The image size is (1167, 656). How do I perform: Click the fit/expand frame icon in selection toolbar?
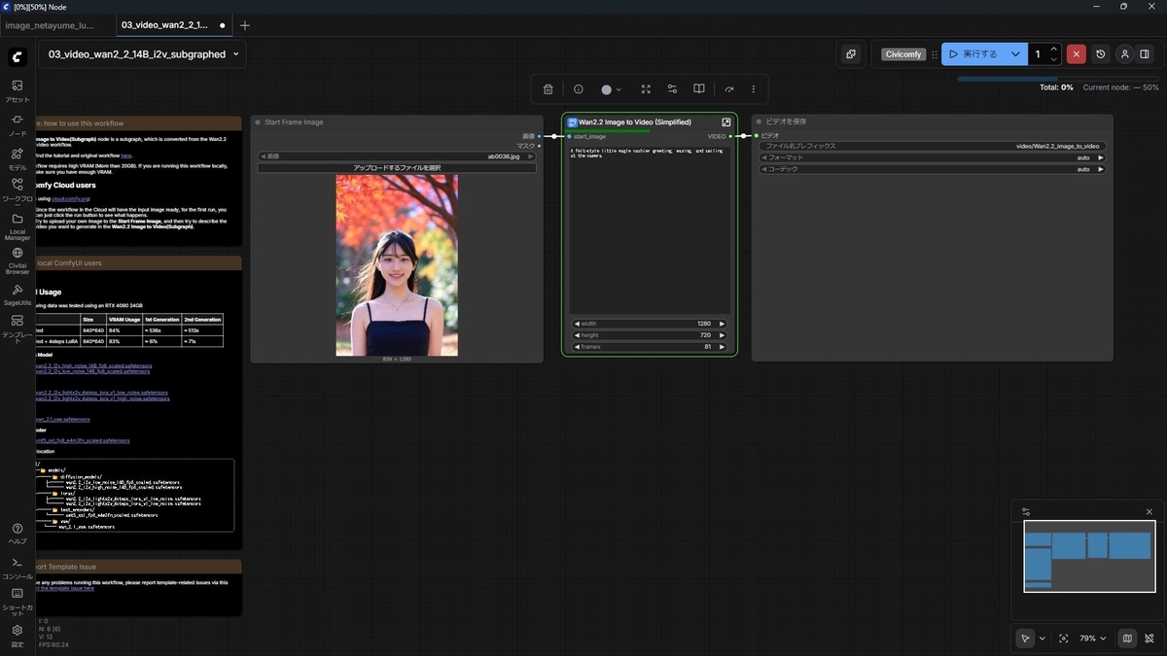(x=646, y=89)
